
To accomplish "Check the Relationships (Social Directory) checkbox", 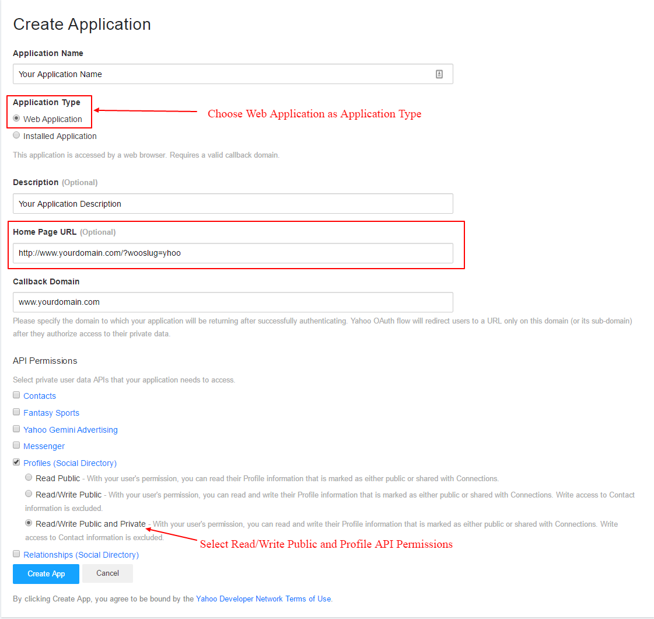I will coord(16,554).
